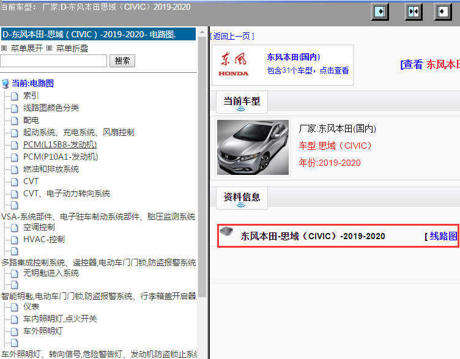
Task: Click the Dongfeng Honda logo image
Action: pos(234,65)
